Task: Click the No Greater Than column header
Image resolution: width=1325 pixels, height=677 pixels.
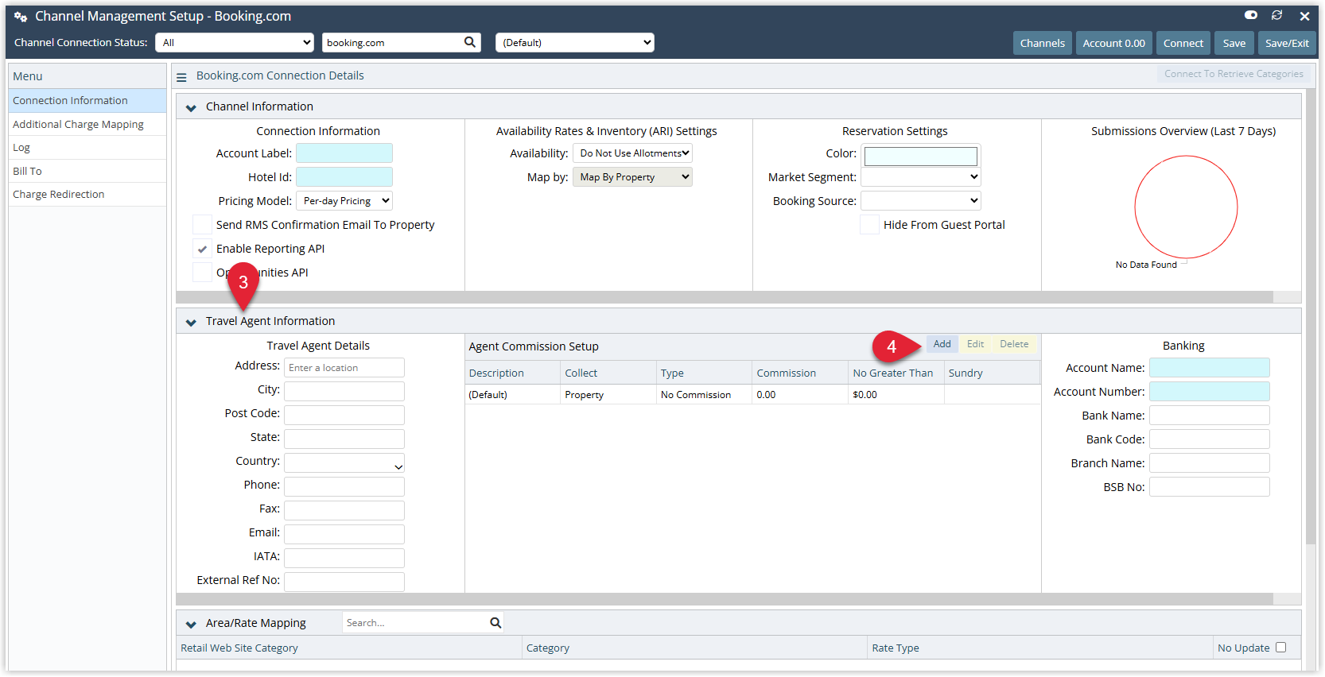Action: (896, 373)
